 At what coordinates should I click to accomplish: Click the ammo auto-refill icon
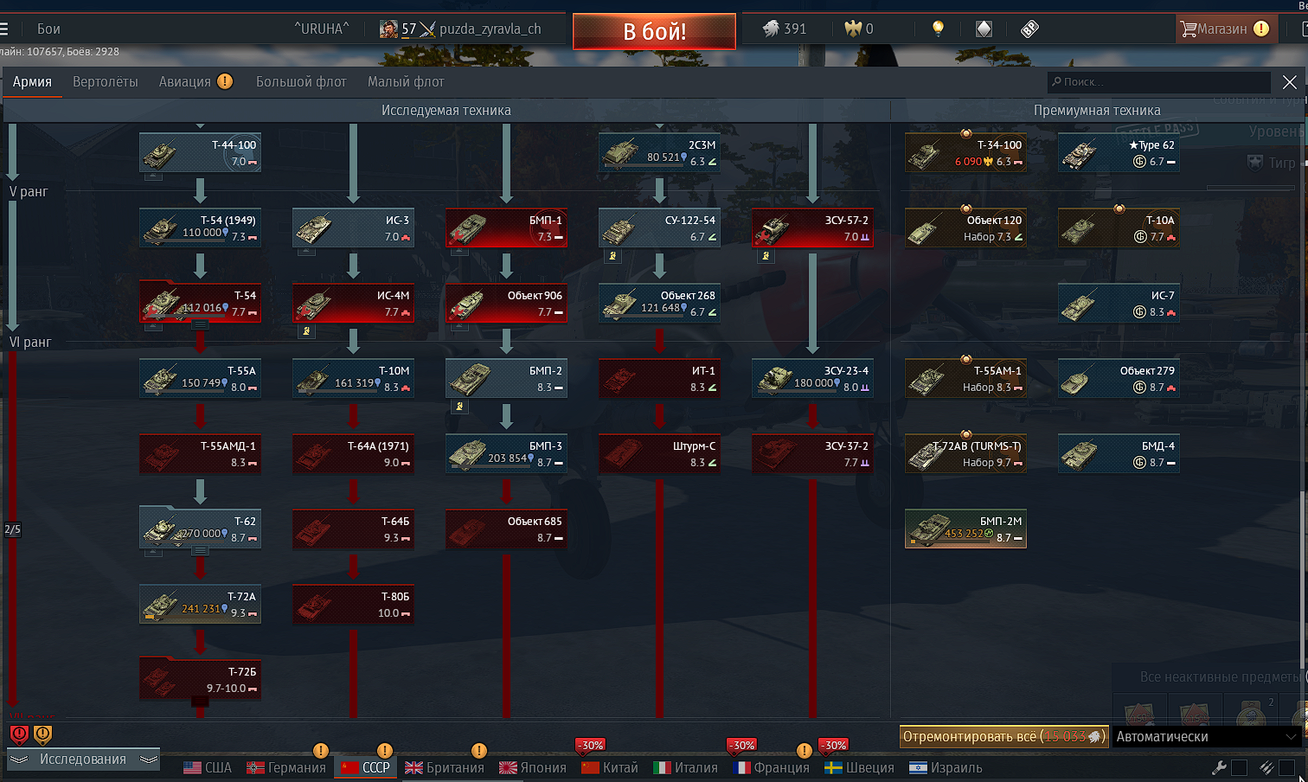click(1266, 767)
